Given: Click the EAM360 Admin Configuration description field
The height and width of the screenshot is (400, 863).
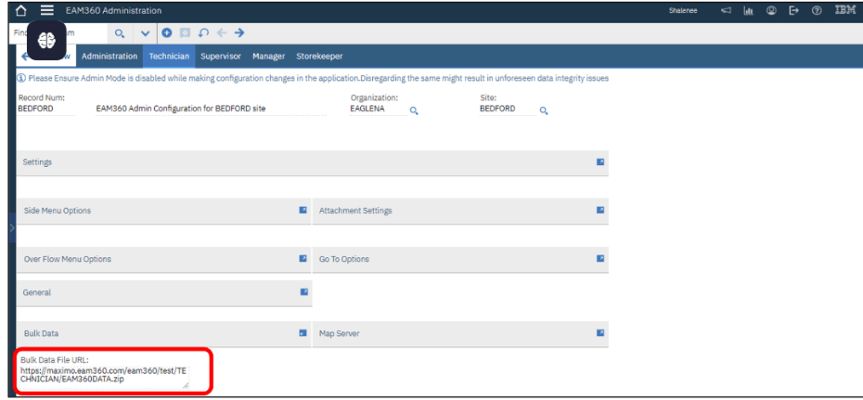Looking at the screenshot, I should coord(211,109).
